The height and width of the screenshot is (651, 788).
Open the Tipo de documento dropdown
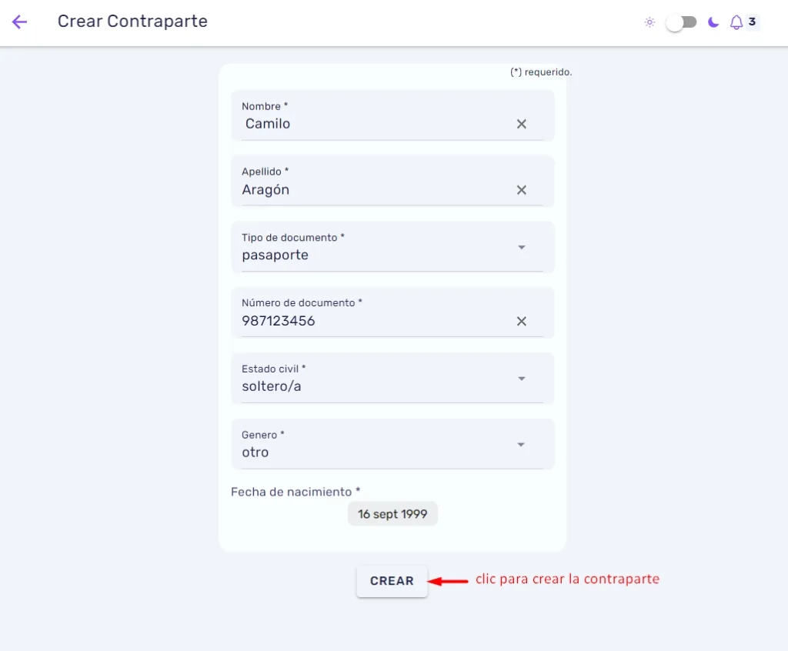(x=392, y=247)
